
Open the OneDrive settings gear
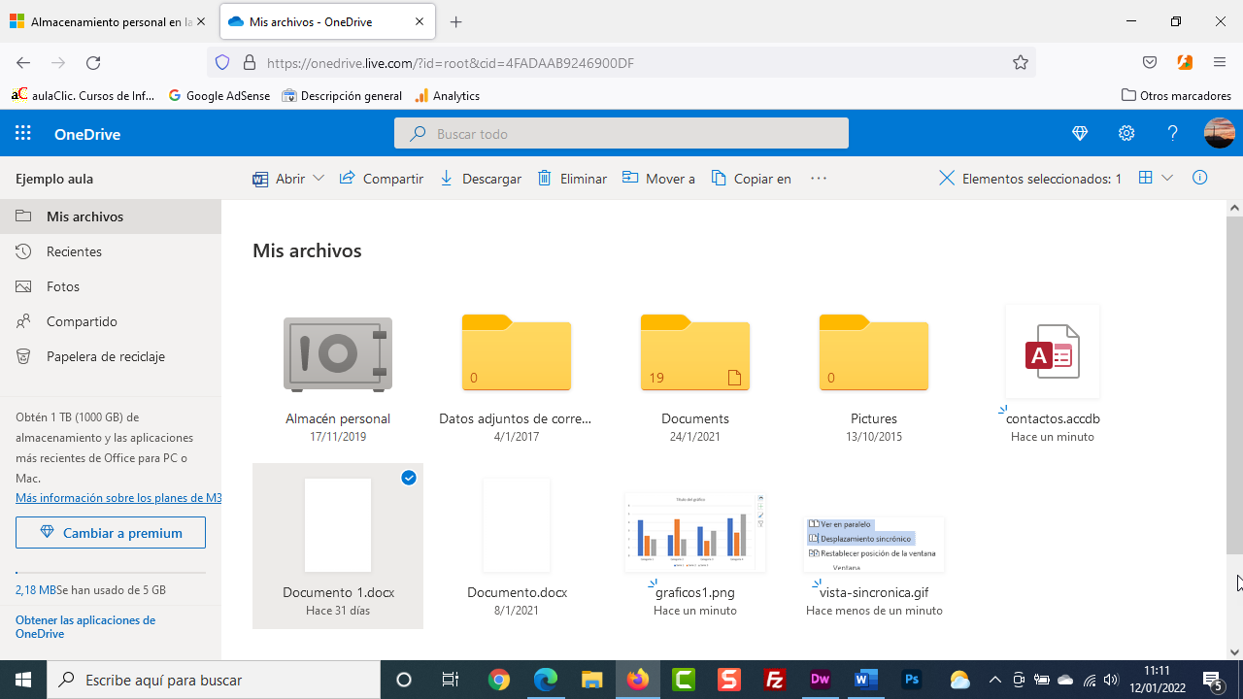pos(1125,133)
